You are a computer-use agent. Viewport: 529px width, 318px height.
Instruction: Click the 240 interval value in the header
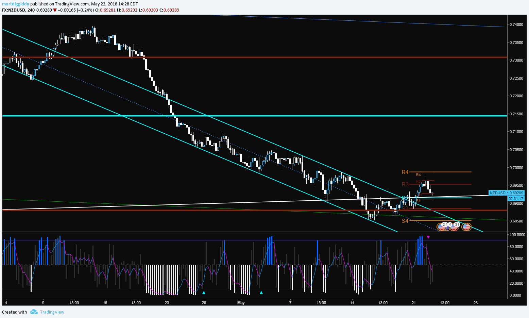click(31, 10)
